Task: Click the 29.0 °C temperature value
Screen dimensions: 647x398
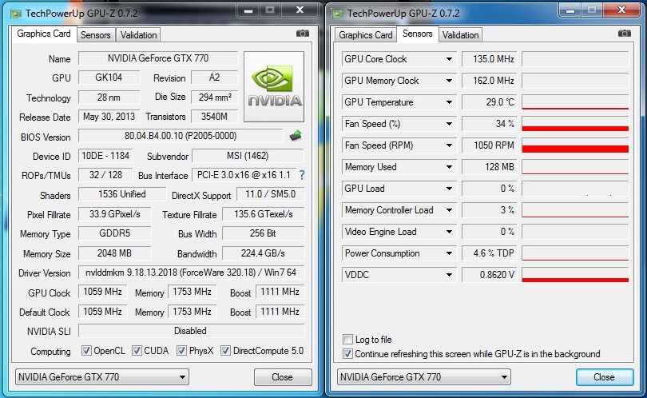Action: click(489, 102)
